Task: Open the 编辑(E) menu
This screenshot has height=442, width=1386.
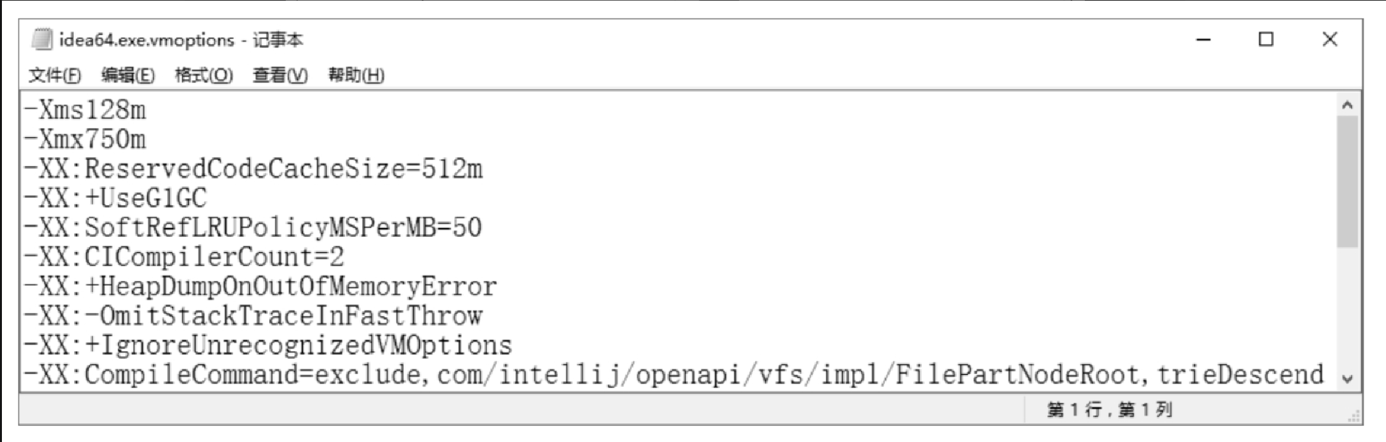Action: (128, 75)
